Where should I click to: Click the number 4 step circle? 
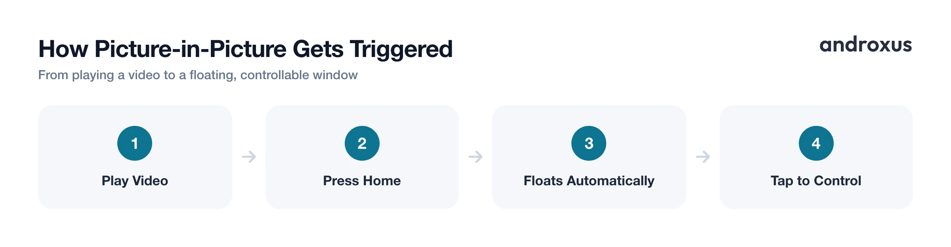(x=816, y=143)
